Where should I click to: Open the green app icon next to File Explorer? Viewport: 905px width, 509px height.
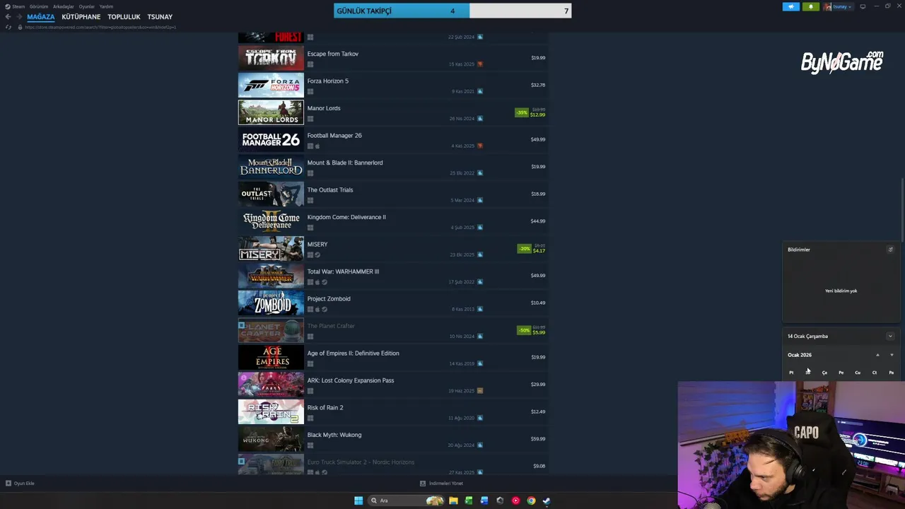[x=469, y=501]
